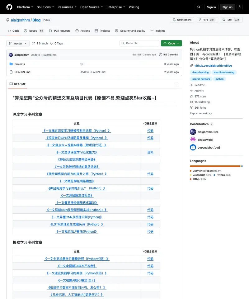The height and width of the screenshot is (299, 249).
Task: Open the Activity link in sidebar
Action: click(197, 91)
